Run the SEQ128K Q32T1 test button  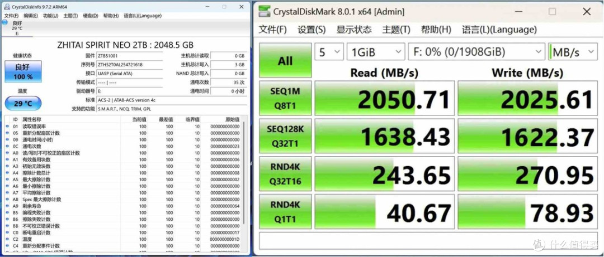[x=285, y=136]
